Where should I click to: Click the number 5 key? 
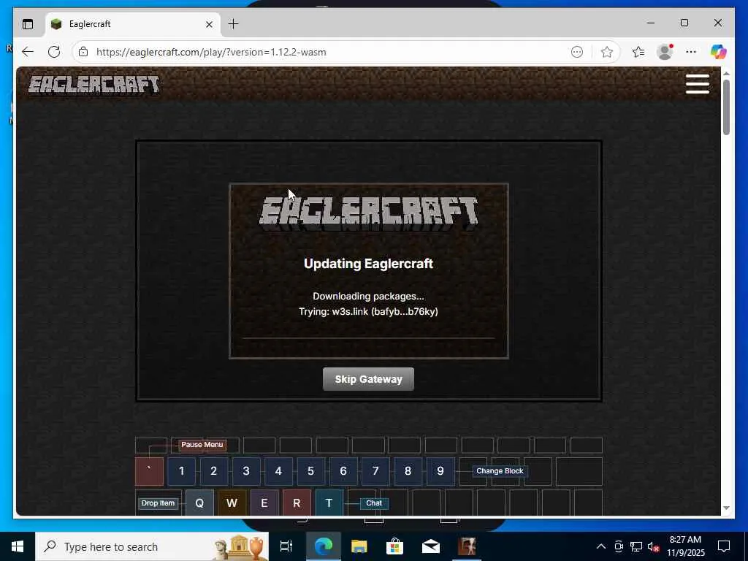[x=310, y=471]
